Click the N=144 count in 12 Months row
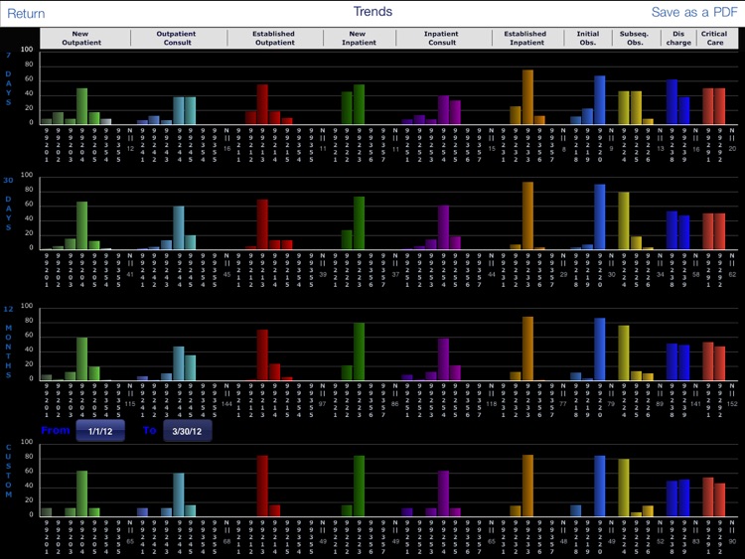This screenshot has height=559, width=745. [226, 395]
